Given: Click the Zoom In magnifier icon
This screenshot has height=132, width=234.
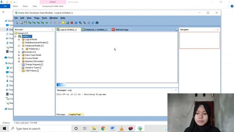Looking at the screenshot, I should (x=80, y=23).
